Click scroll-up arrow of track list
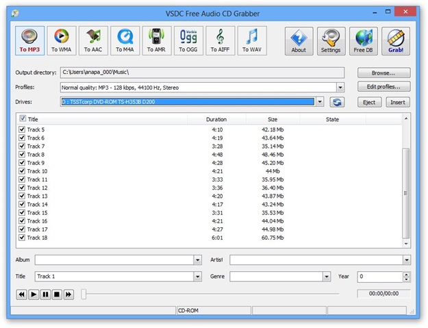Image resolution: width=428 pixels, height=328 pixels. (406, 118)
